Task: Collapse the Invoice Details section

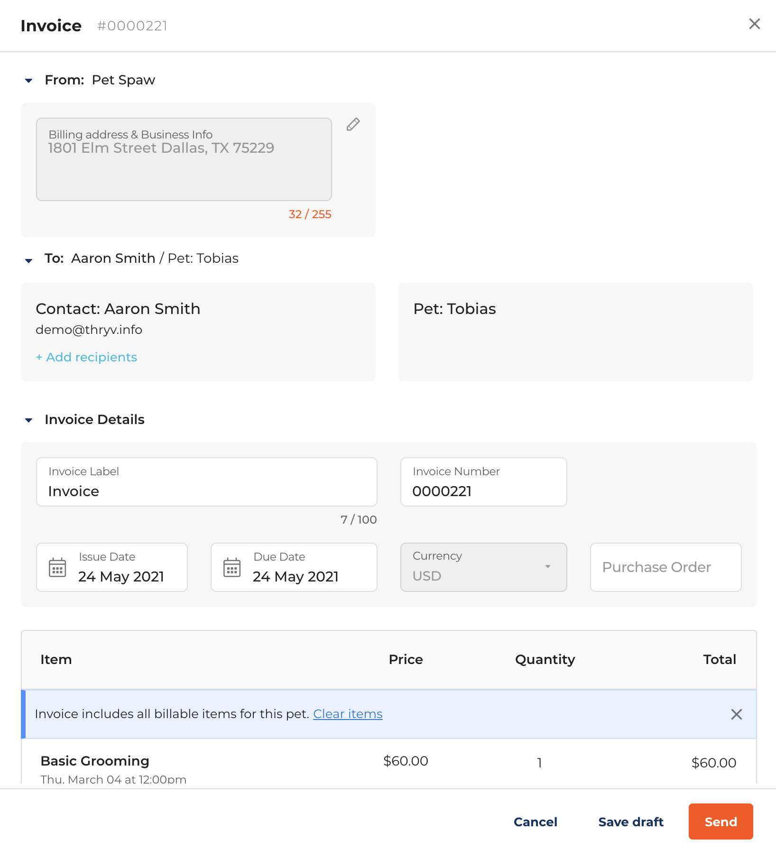Action: pos(28,420)
